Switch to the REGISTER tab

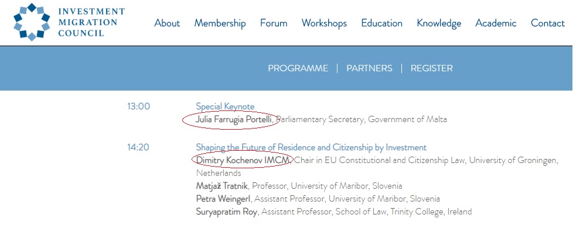pos(432,68)
